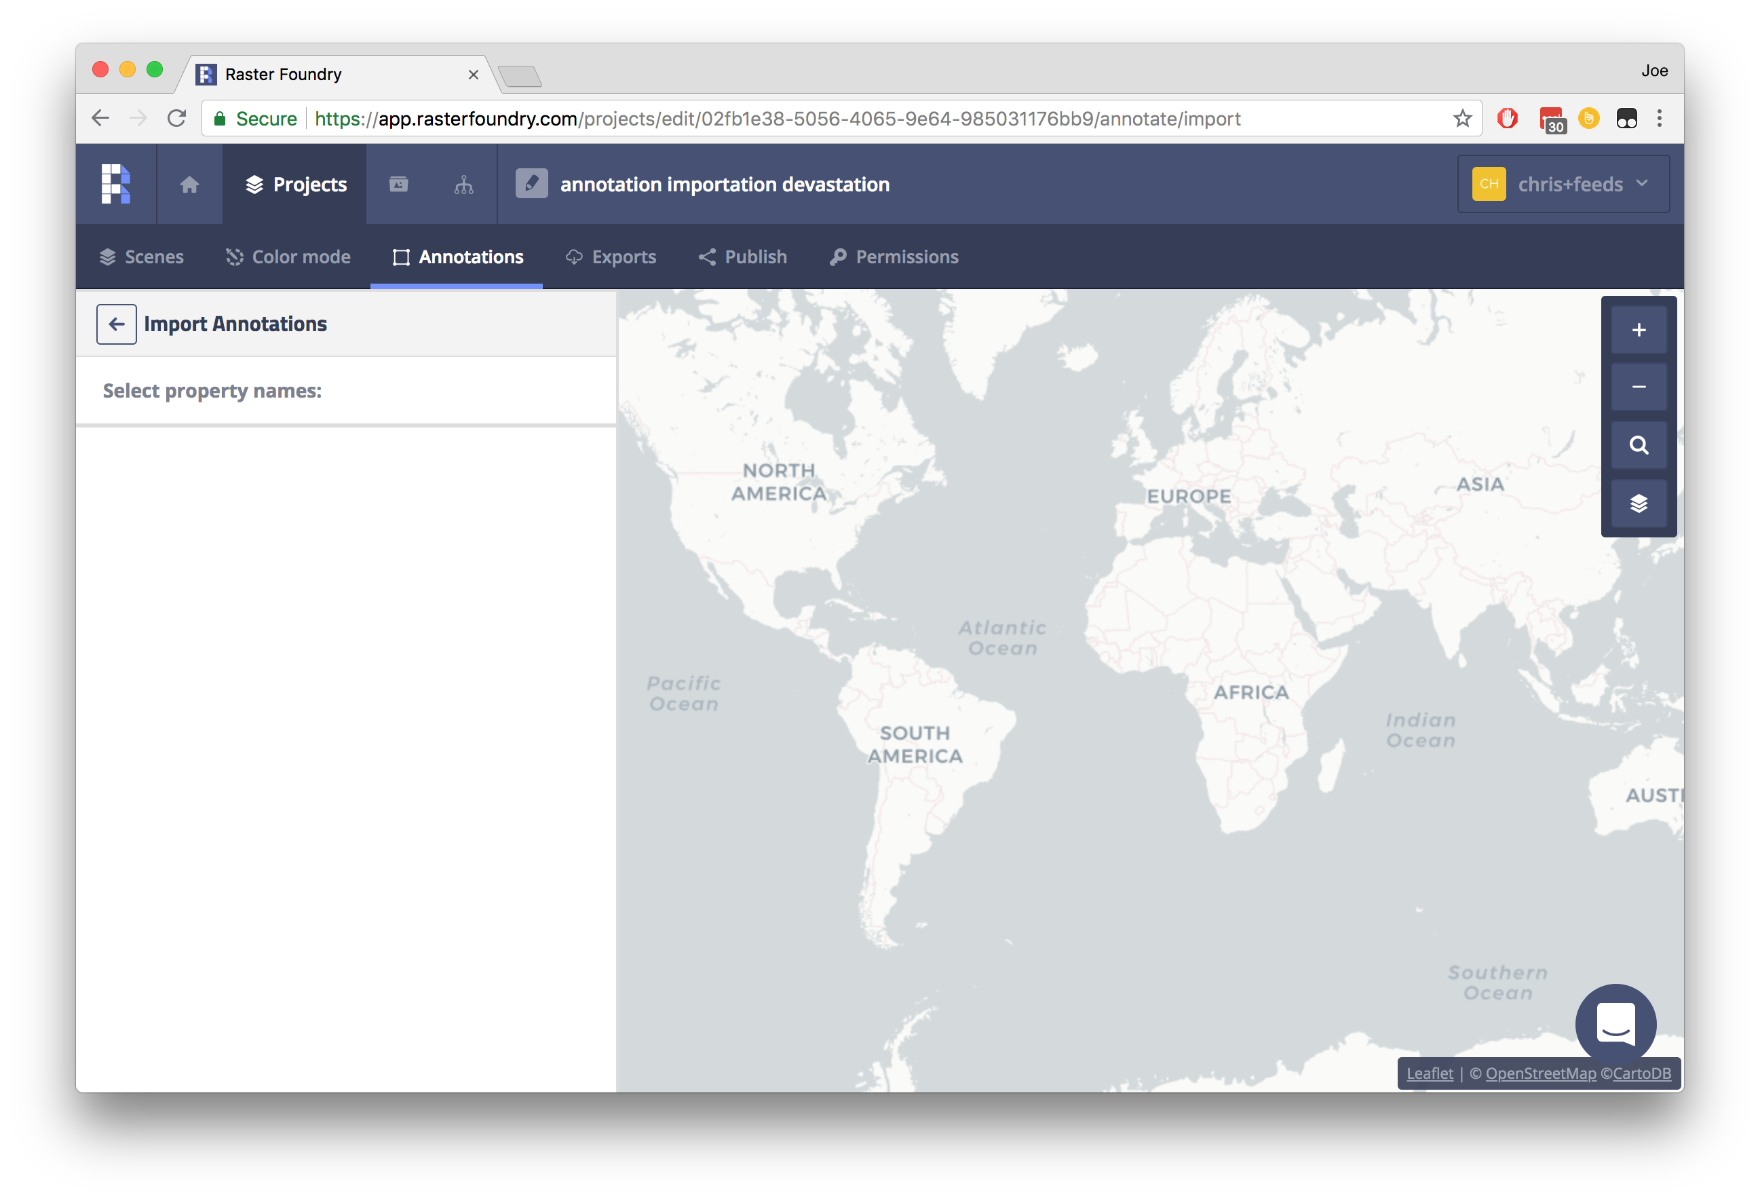Open the OpenStreetMap attribution link
The image size is (1760, 1201).
pyautogui.click(x=1540, y=1073)
